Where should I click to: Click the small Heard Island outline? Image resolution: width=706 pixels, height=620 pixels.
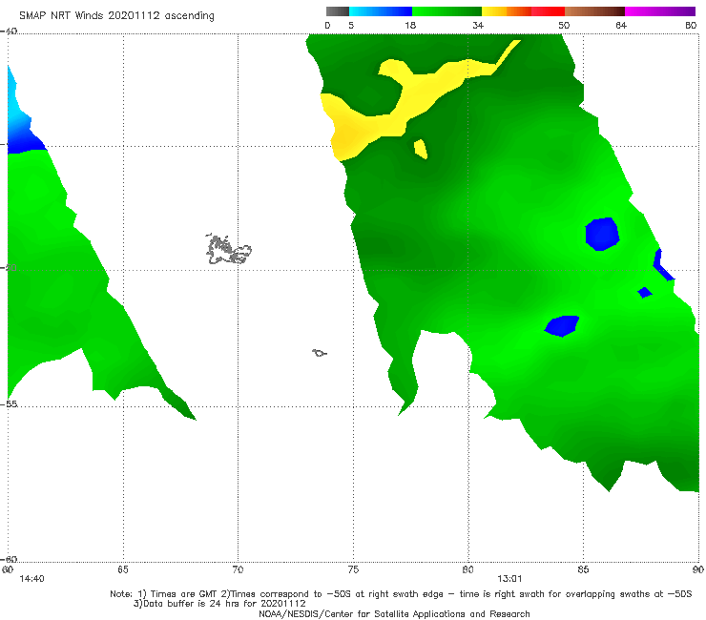[x=320, y=353]
